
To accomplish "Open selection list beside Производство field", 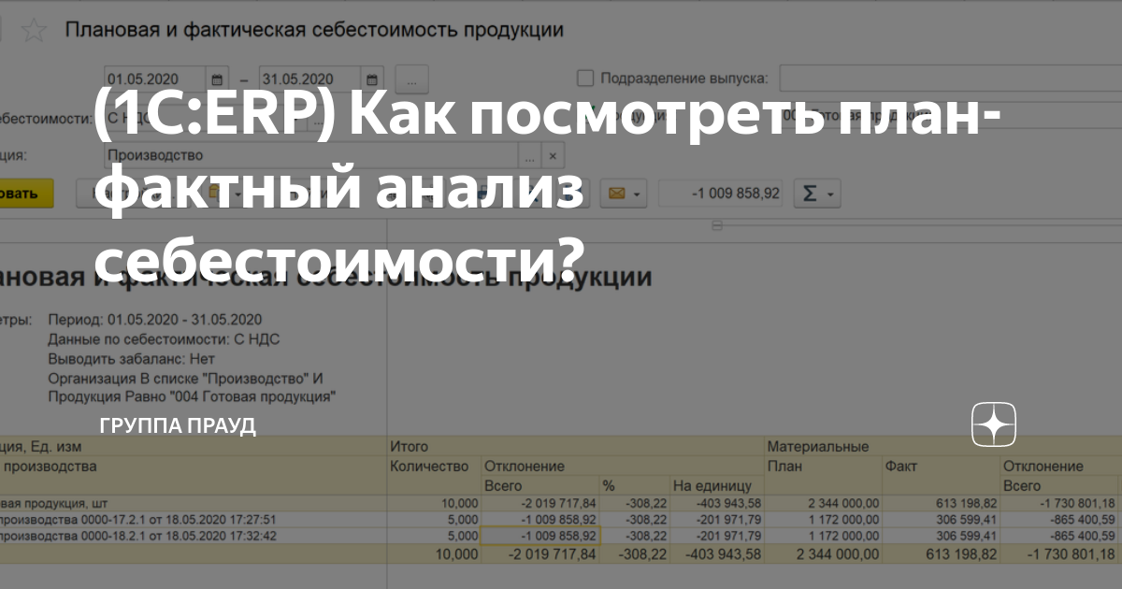I will coord(530,156).
